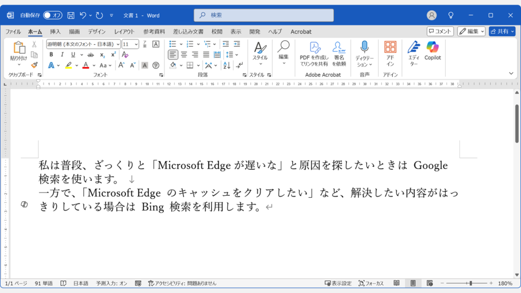
Task: Increase paragraph indent
Action: tap(237, 44)
